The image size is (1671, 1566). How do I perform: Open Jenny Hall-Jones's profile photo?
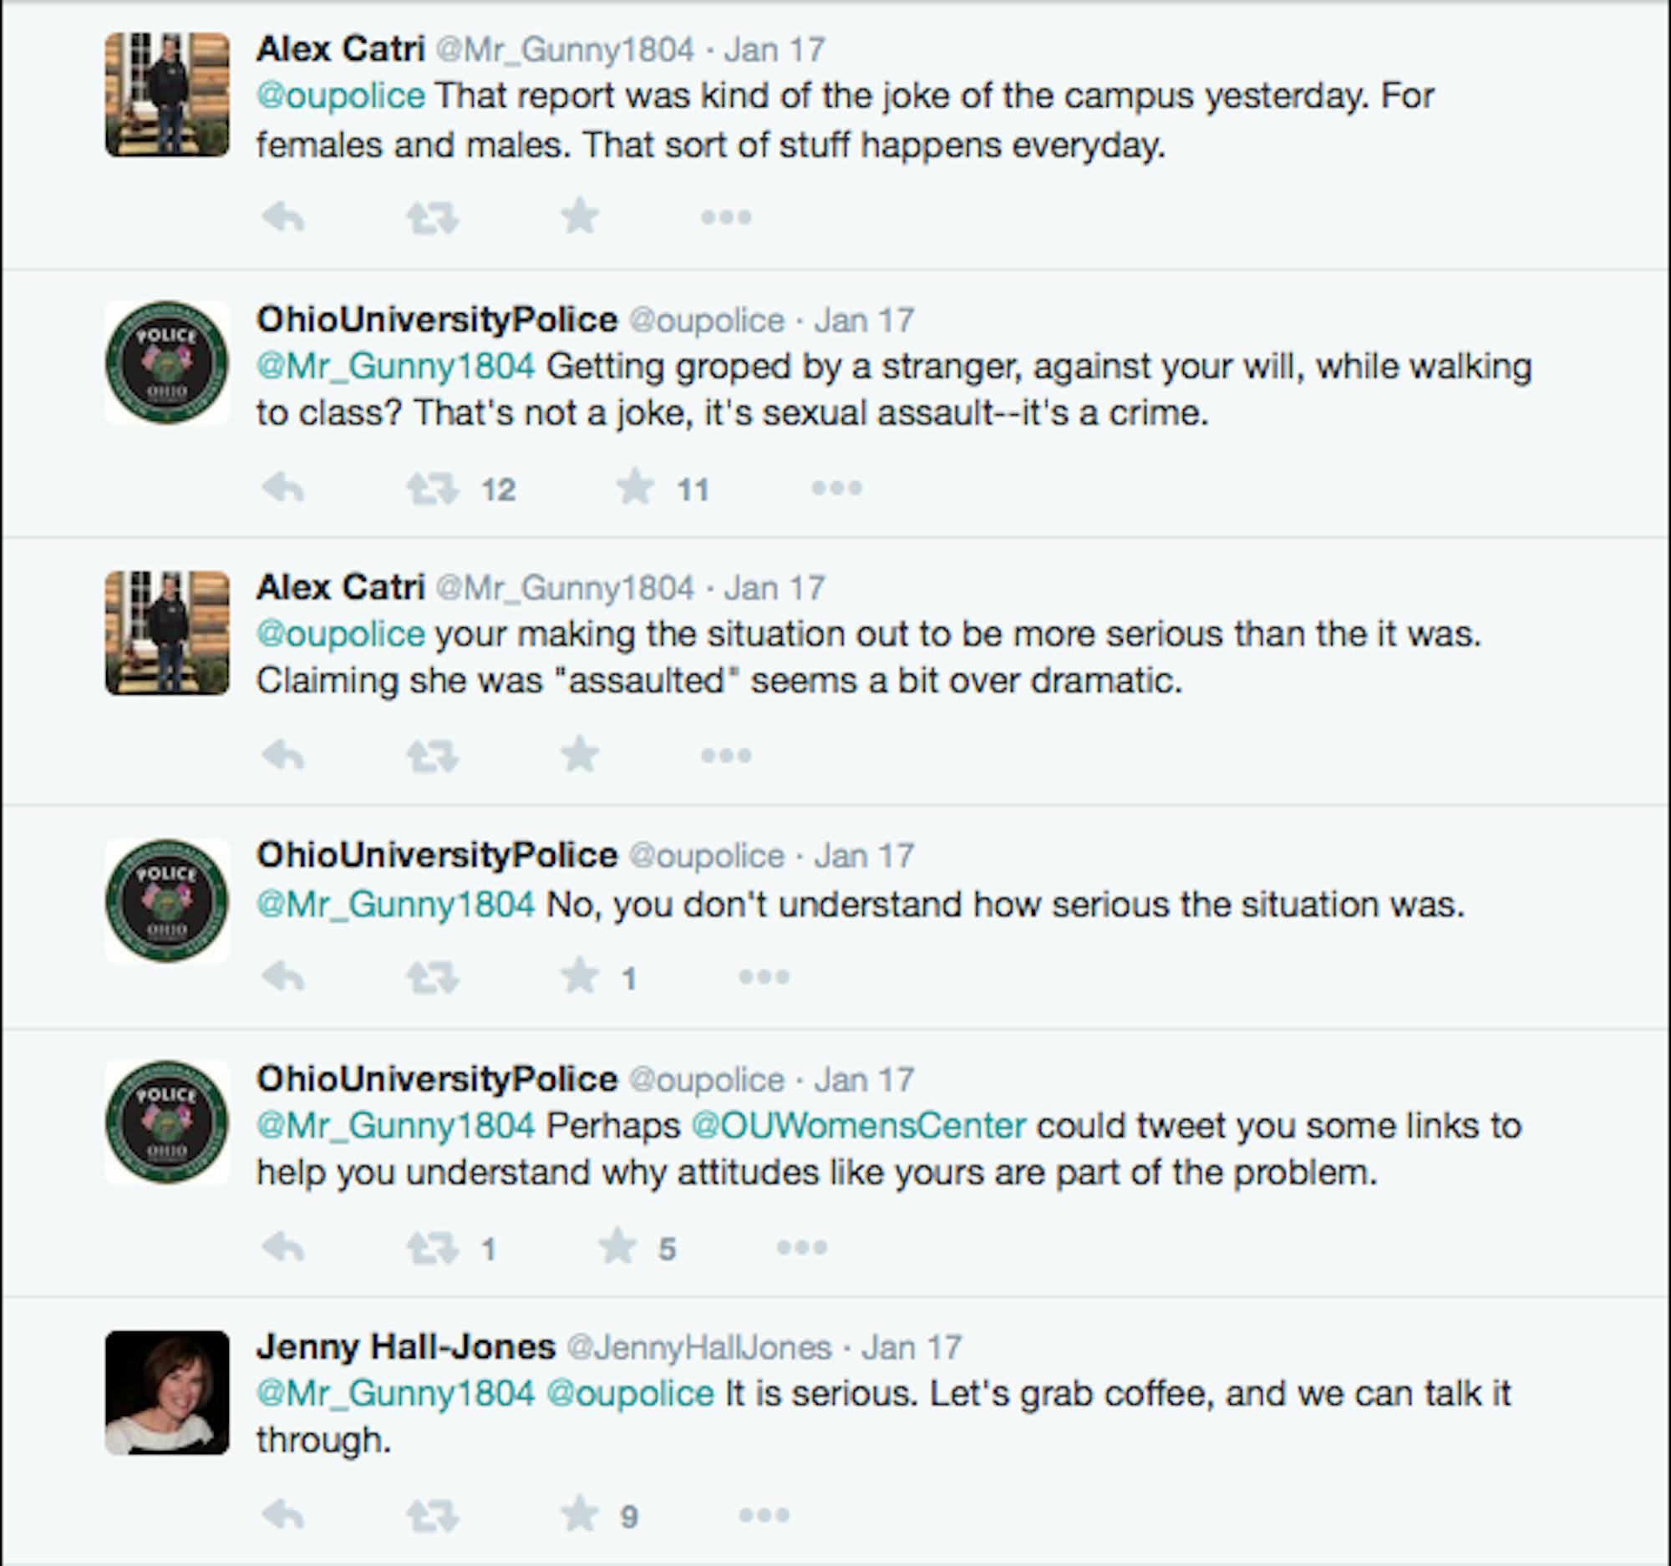tap(167, 1392)
